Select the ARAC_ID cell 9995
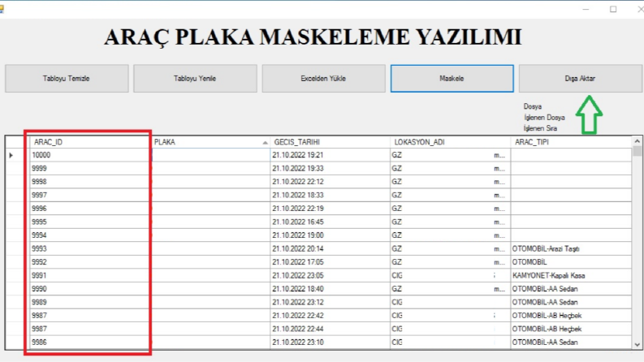Screen dimensions: 644x362 pos(91,222)
